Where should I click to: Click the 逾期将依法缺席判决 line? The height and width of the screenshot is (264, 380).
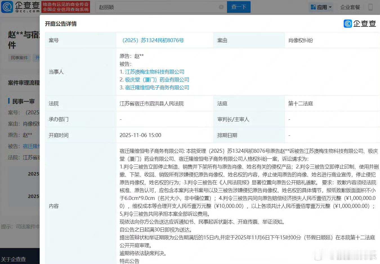click(x=143, y=253)
